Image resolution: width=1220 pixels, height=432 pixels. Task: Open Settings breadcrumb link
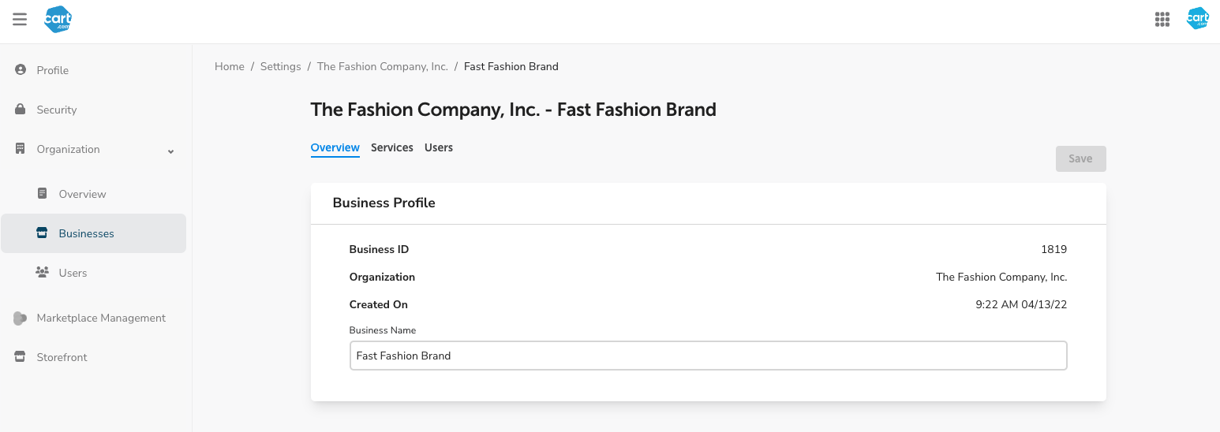(x=280, y=67)
